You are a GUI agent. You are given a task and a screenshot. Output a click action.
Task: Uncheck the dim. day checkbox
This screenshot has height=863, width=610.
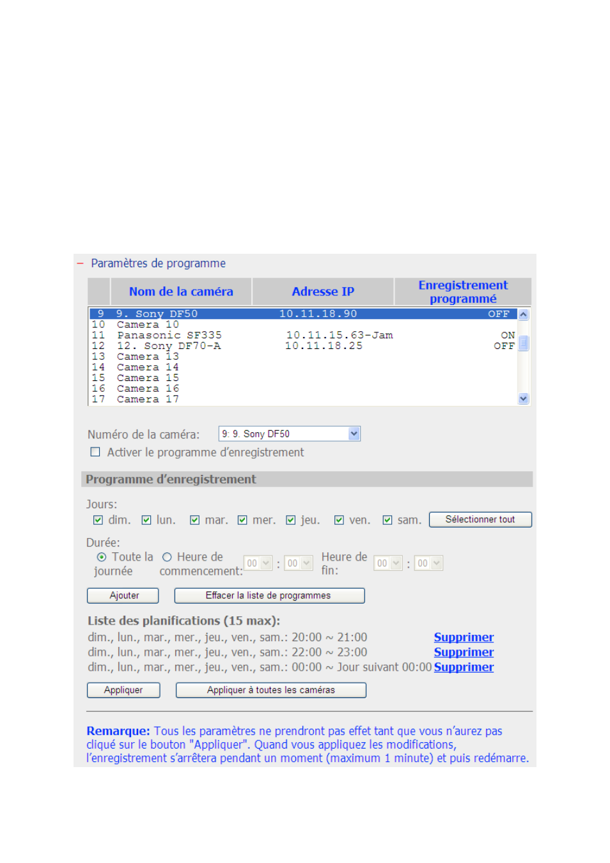[98, 520]
